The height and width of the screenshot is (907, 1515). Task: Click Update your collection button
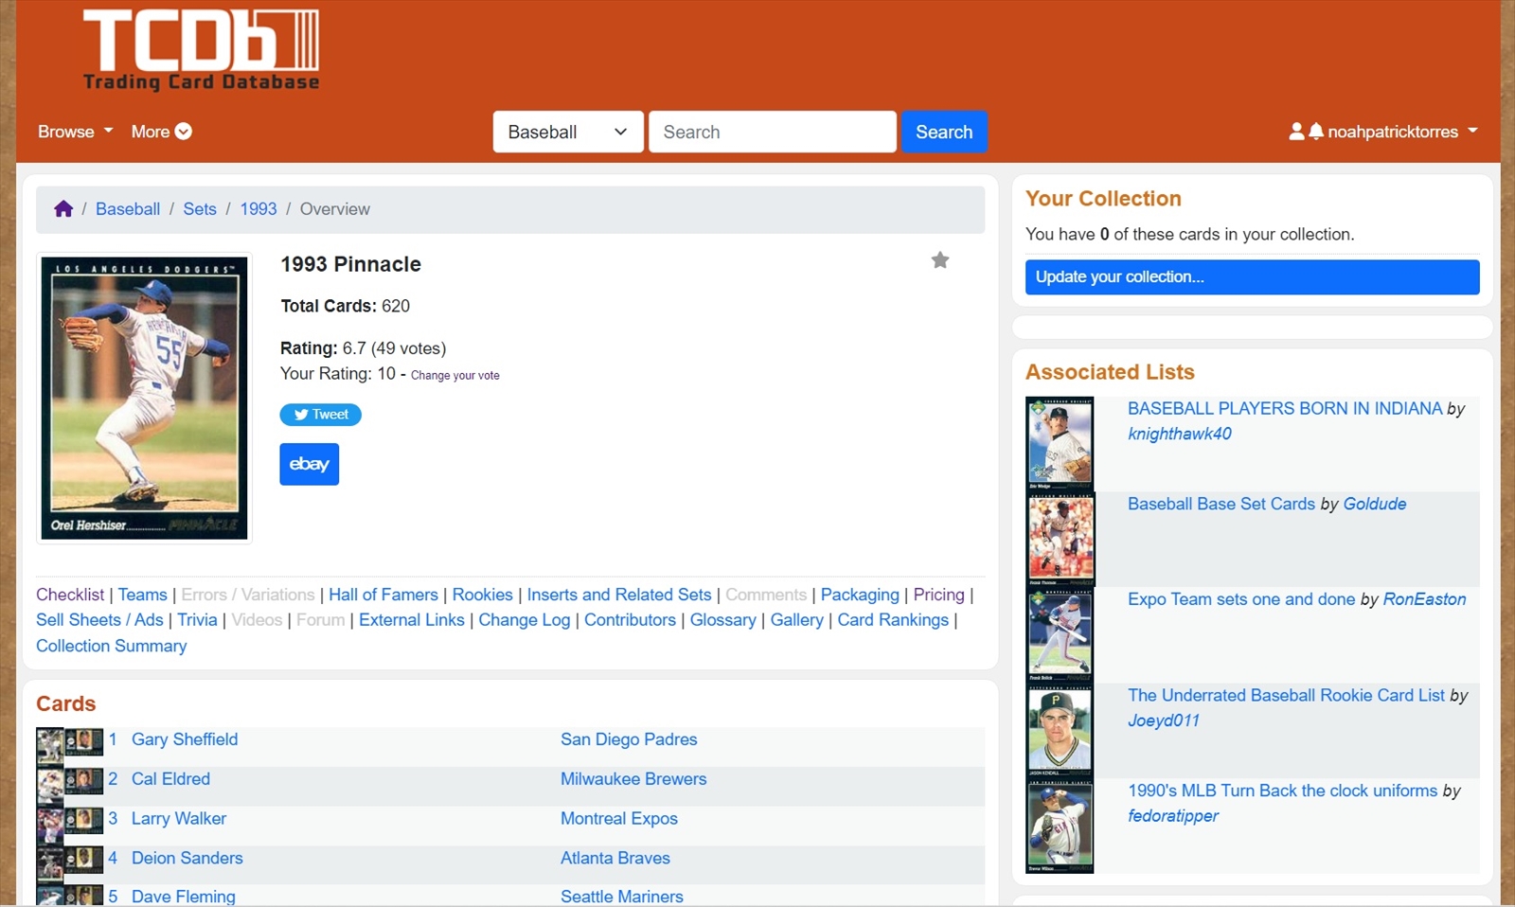tap(1252, 277)
